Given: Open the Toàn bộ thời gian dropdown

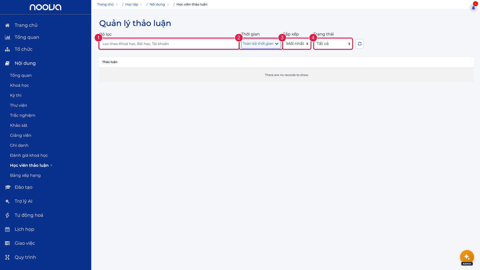Looking at the screenshot, I should pyautogui.click(x=261, y=44).
